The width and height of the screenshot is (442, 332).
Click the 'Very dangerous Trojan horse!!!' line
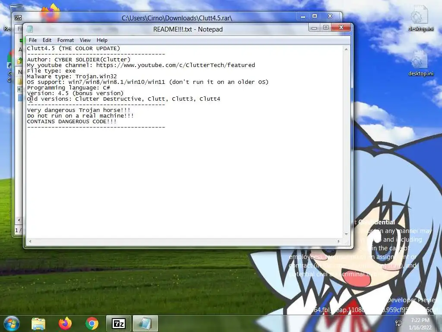click(x=79, y=110)
